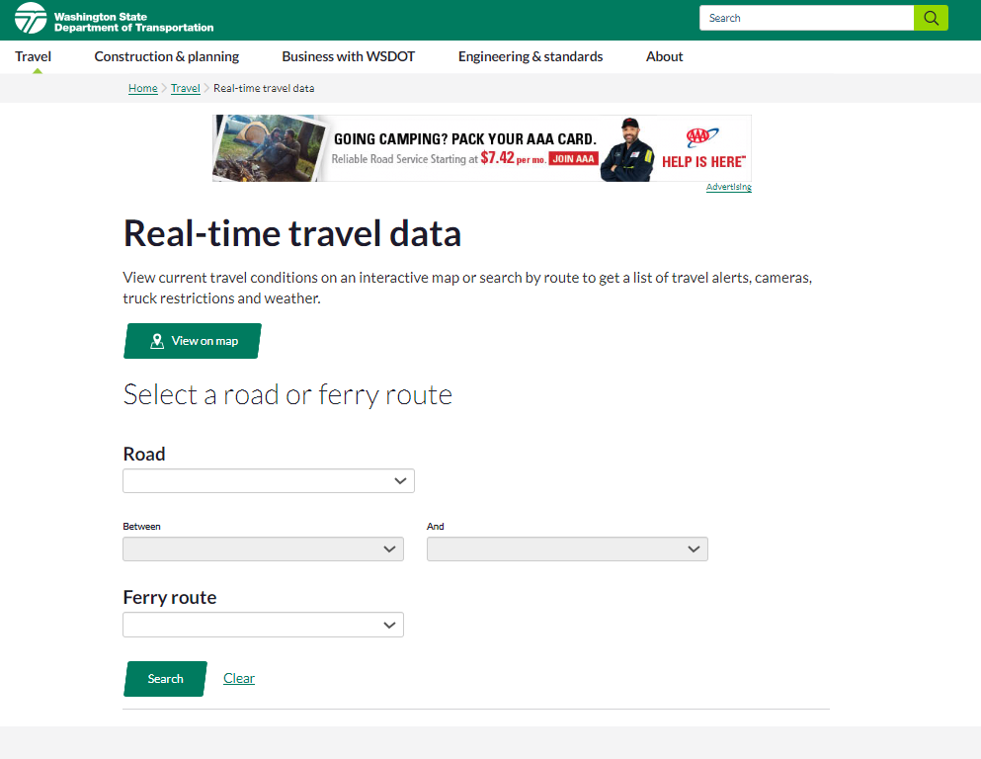This screenshot has width=981, height=759.
Task: Click the AAA logo in the ad banner
Action: (702, 138)
